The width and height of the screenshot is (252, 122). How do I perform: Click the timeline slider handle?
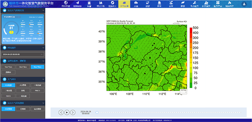pos(97,112)
